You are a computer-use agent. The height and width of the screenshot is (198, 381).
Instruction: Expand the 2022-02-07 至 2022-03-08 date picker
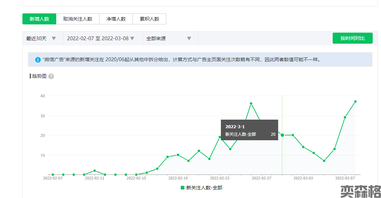100,38
